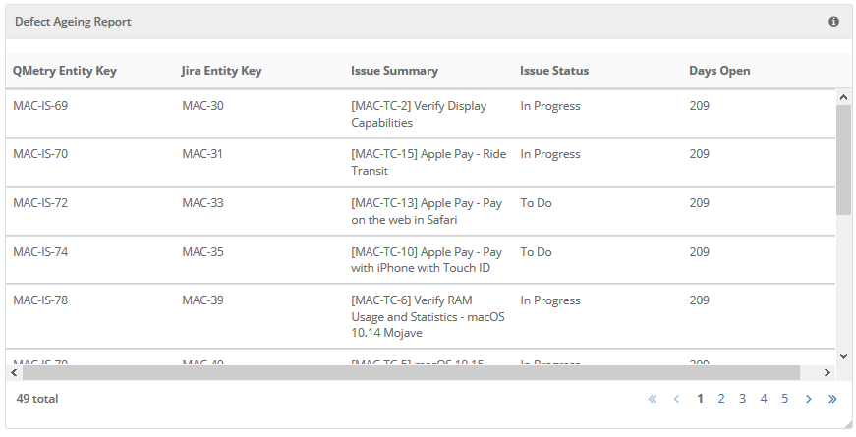Select the MAC-IS-69 entity key cell
856x437 pixels.
pos(40,106)
